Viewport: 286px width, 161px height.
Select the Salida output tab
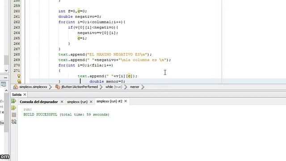pyautogui.click(x=17, y=94)
